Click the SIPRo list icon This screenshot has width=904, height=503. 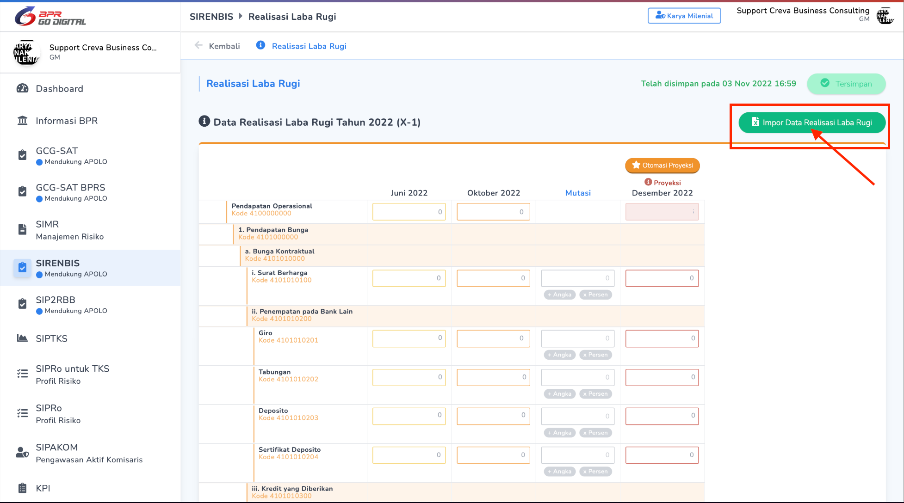pyautogui.click(x=22, y=413)
